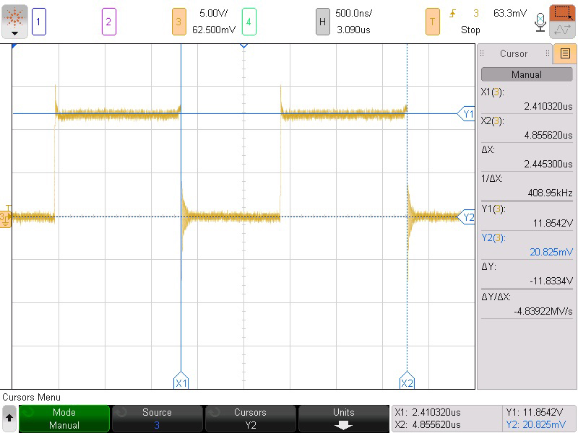The image size is (578, 433).
Task: Click the horizontal H settings button
Action: click(x=323, y=22)
